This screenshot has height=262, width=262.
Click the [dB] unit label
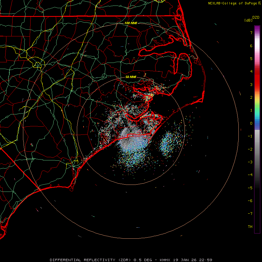coord(248,20)
